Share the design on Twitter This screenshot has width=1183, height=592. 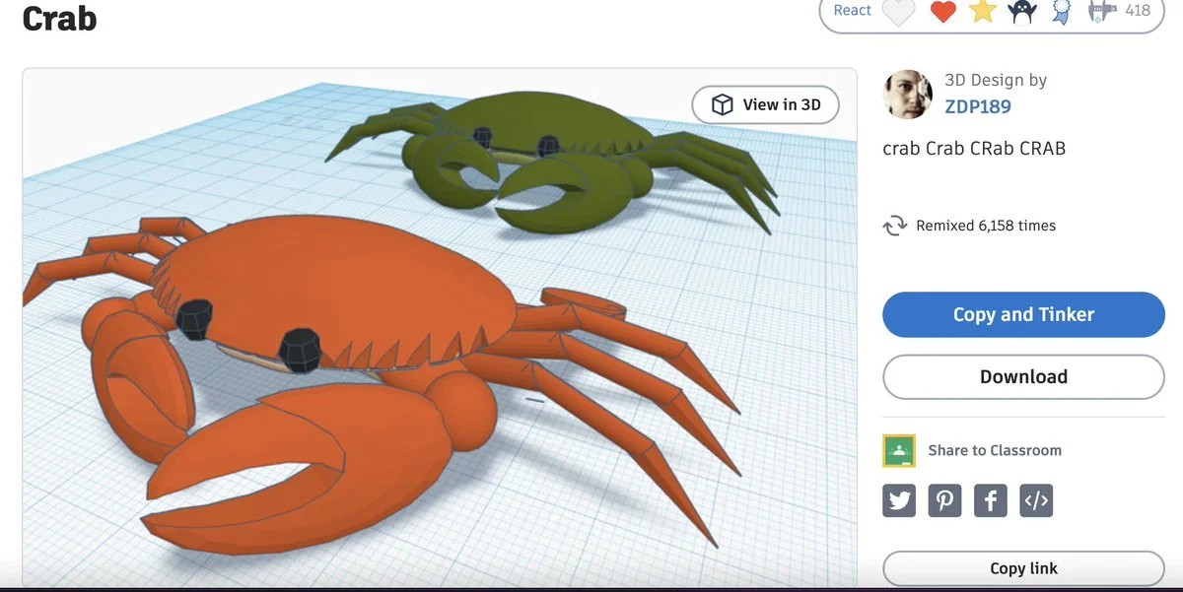tap(899, 500)
